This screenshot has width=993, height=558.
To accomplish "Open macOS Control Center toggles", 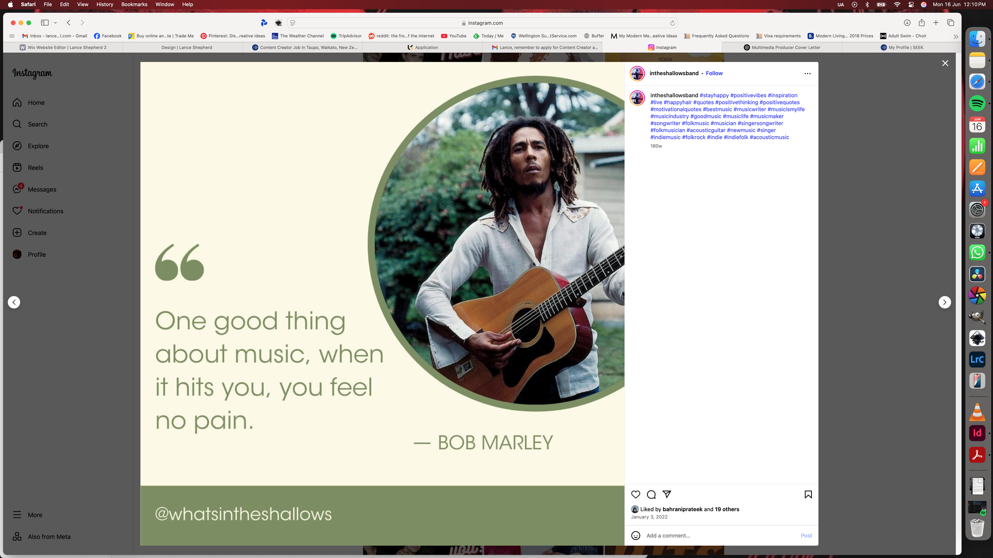I will coord(911,4).
